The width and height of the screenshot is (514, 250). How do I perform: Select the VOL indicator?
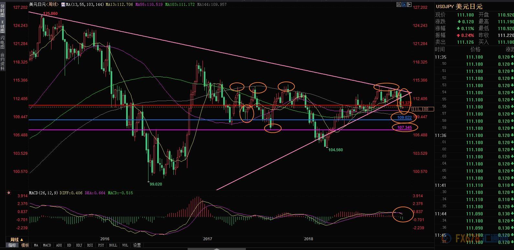125,245
